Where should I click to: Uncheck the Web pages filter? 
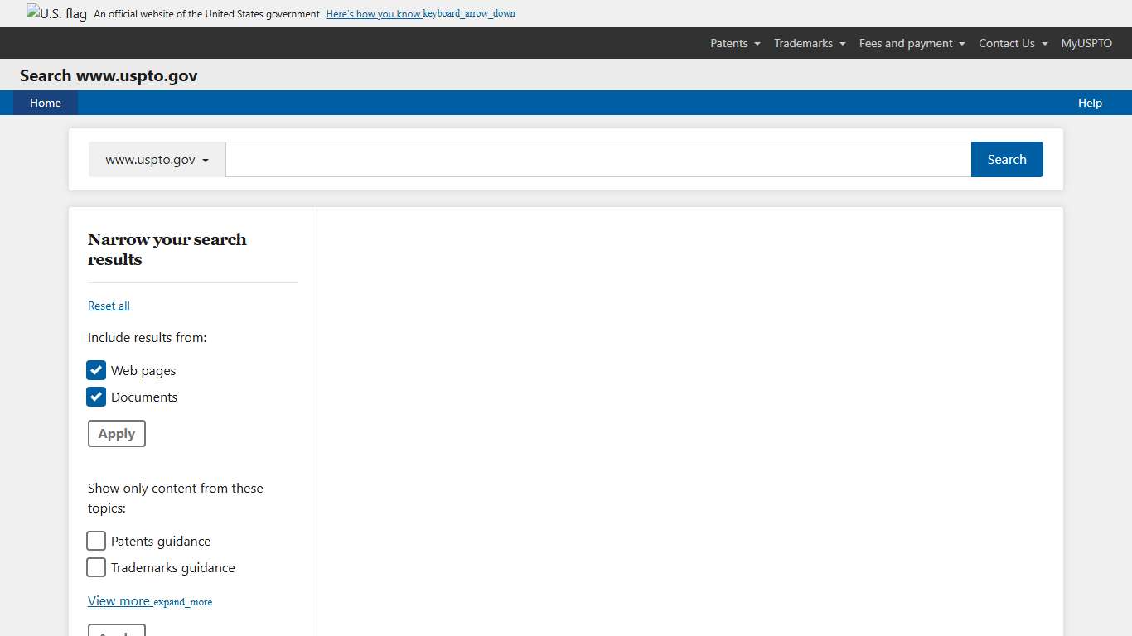click(96, 370)
